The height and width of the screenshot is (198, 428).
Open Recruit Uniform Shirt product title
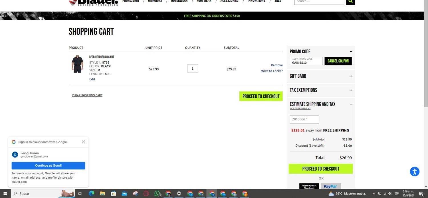point(102,57)
